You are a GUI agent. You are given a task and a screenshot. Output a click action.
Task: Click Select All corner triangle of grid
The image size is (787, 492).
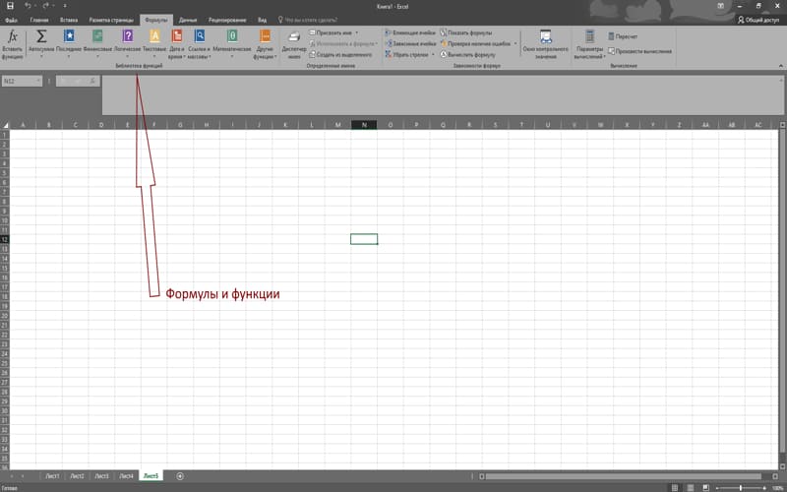(6, 125)
